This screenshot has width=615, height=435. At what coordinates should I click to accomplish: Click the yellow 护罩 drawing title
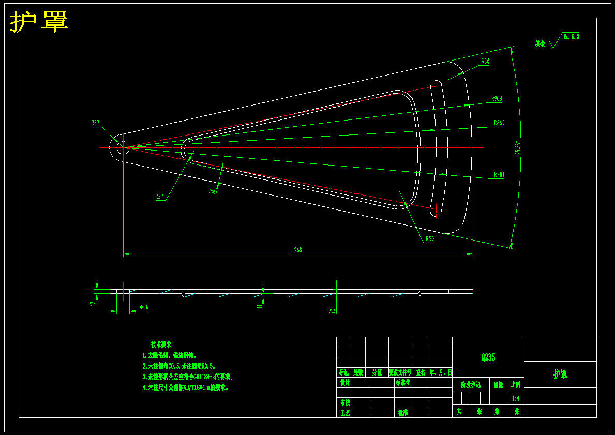coord(39,22)
